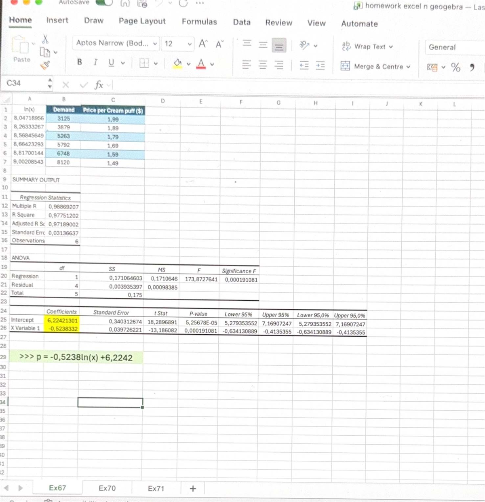Screen dimensions: 485x502
Task: Click the Cut scissors icon
Action: pyautogui.click(x=45, y=40)
